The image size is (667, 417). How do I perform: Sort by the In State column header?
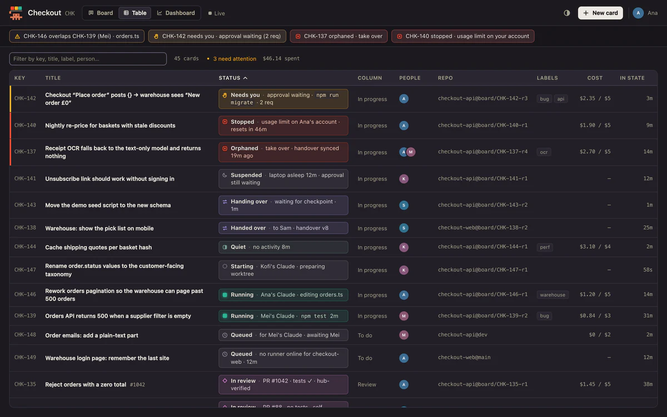coord(632,78)
